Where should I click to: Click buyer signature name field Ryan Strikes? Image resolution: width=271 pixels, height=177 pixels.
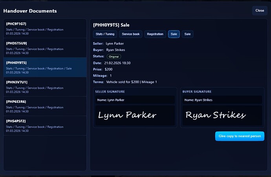pyautogui.click(x=222, y=100)
